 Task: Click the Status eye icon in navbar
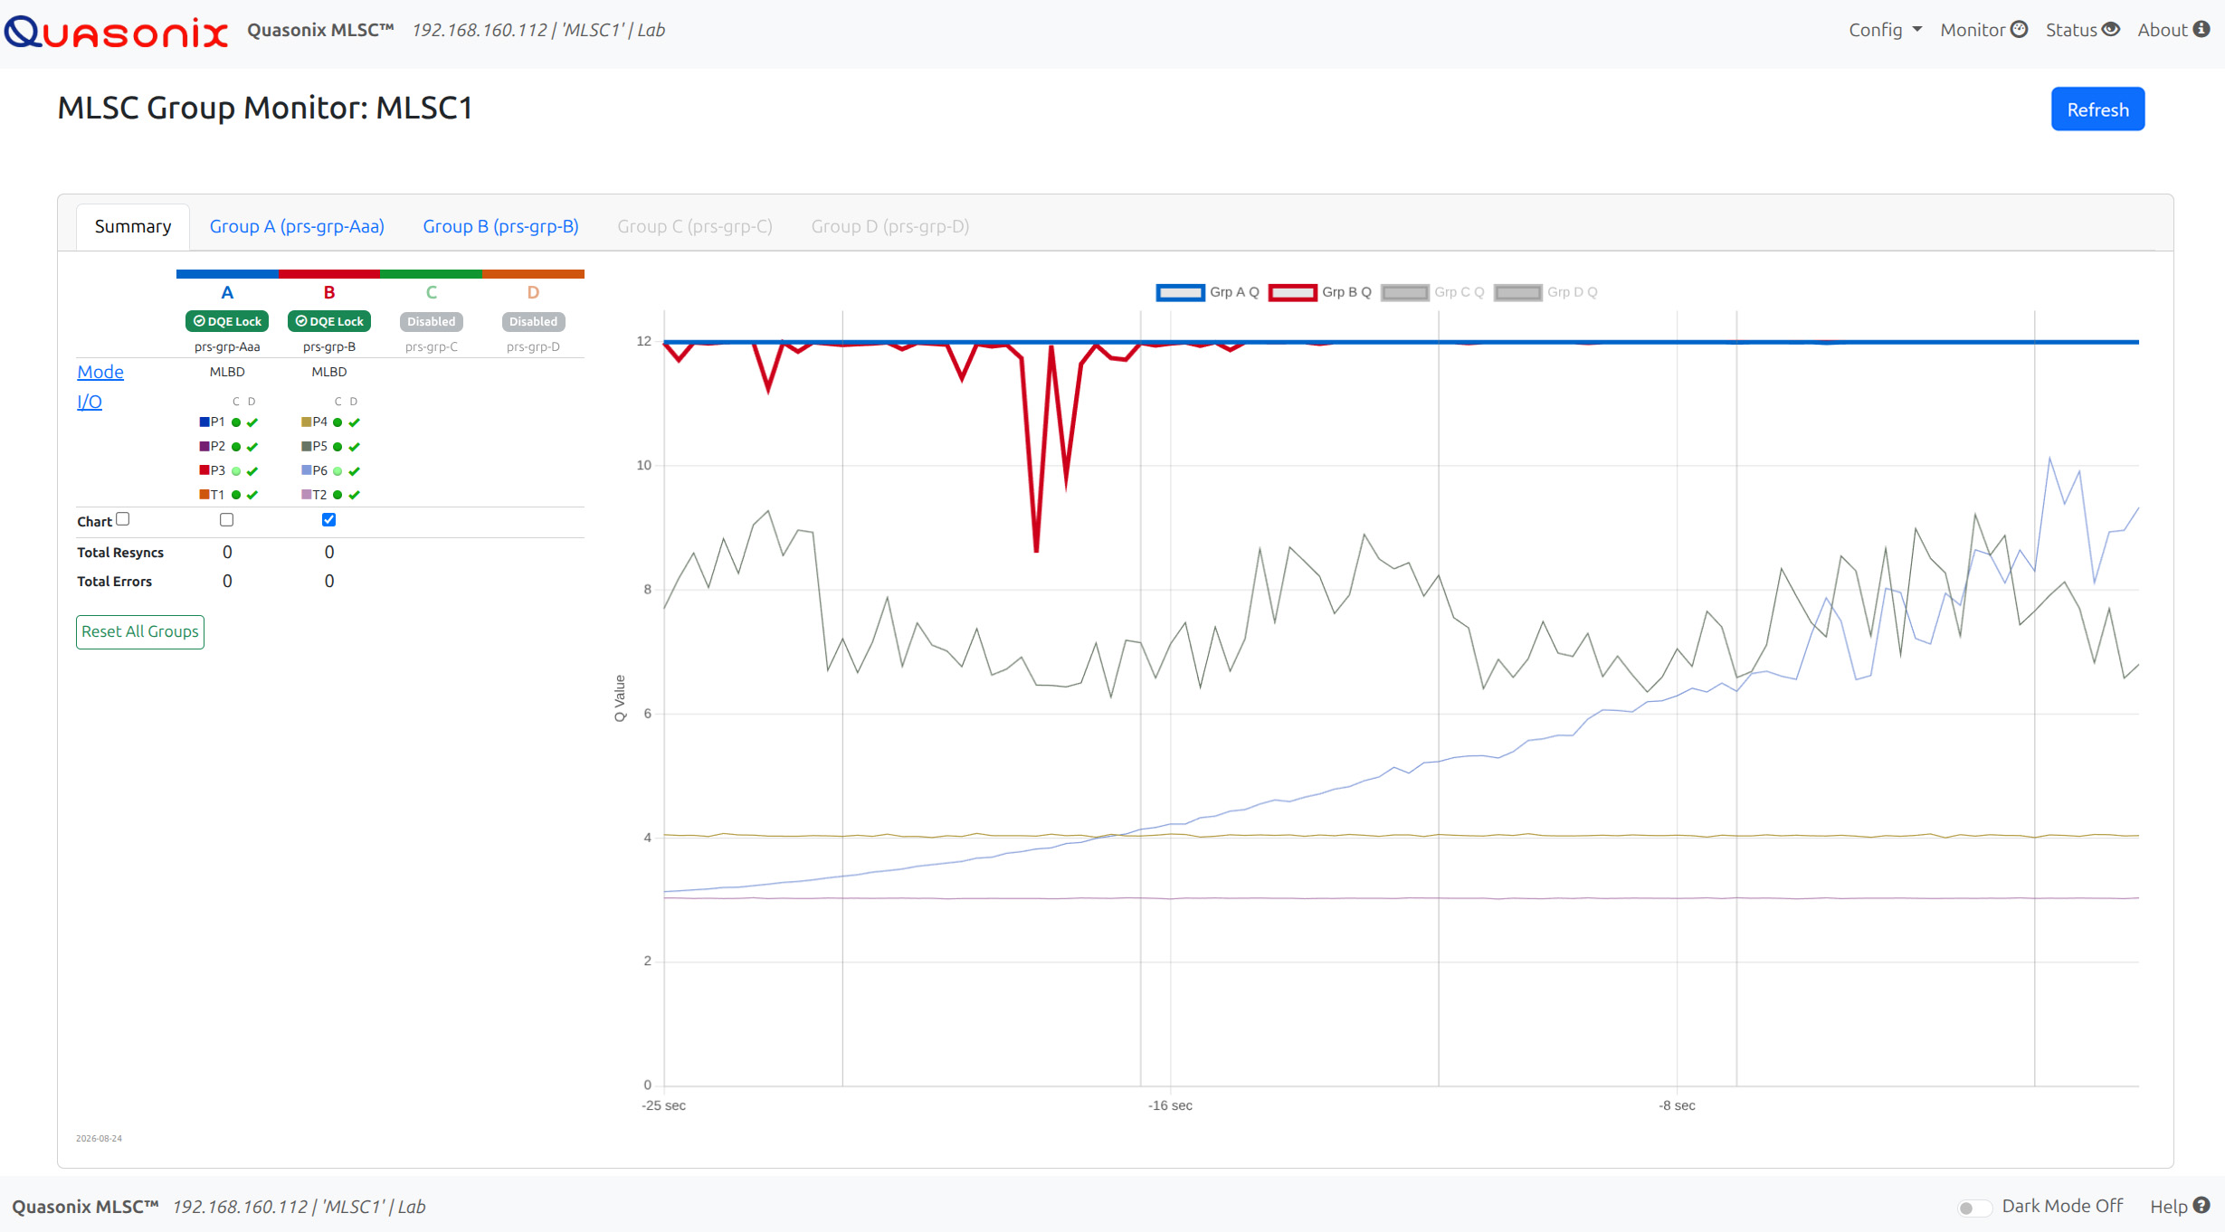2110,30
